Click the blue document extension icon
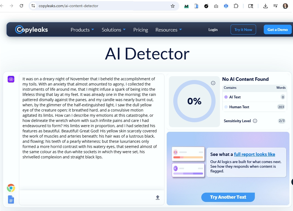 coord(196,6)
